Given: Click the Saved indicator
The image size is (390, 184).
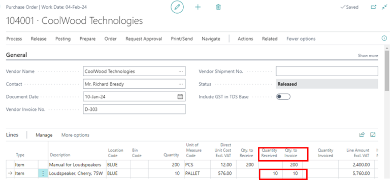Looking at the screenshot, I should pyautogui.click(x=349, y=7).
